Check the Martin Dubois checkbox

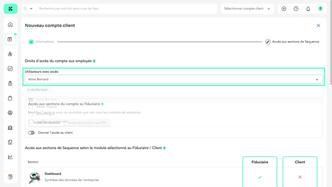tap(31, 107)
